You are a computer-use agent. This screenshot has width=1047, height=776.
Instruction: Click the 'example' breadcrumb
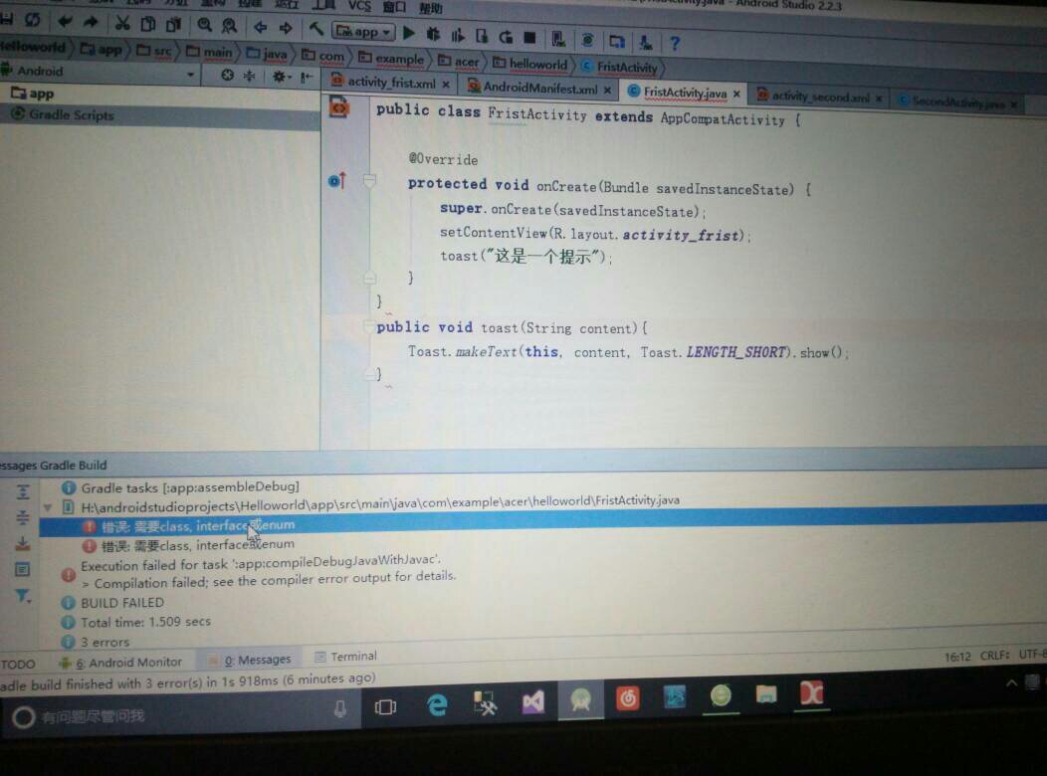pos(391,58)
